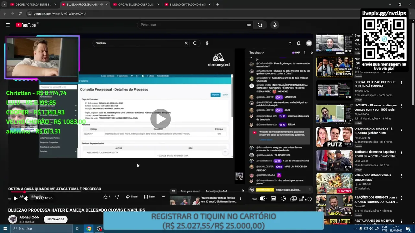Open options for 'Vale a pena detonar canais' video
This screenshot has height=233, width=415.
pos(401,176)
